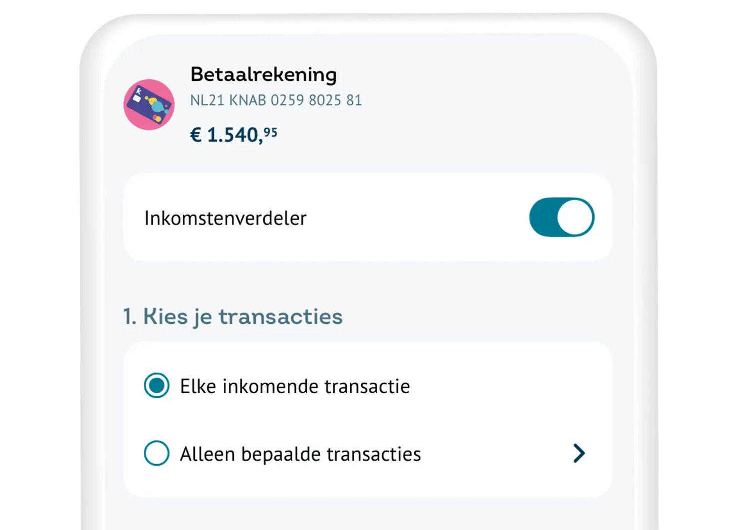Click the superscript 95 cents in balance

tap(270, 132)
